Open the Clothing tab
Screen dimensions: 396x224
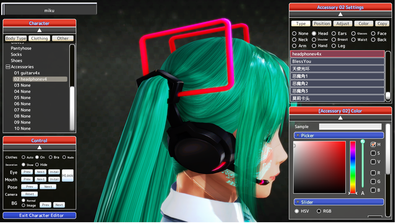tap(40, 38)
